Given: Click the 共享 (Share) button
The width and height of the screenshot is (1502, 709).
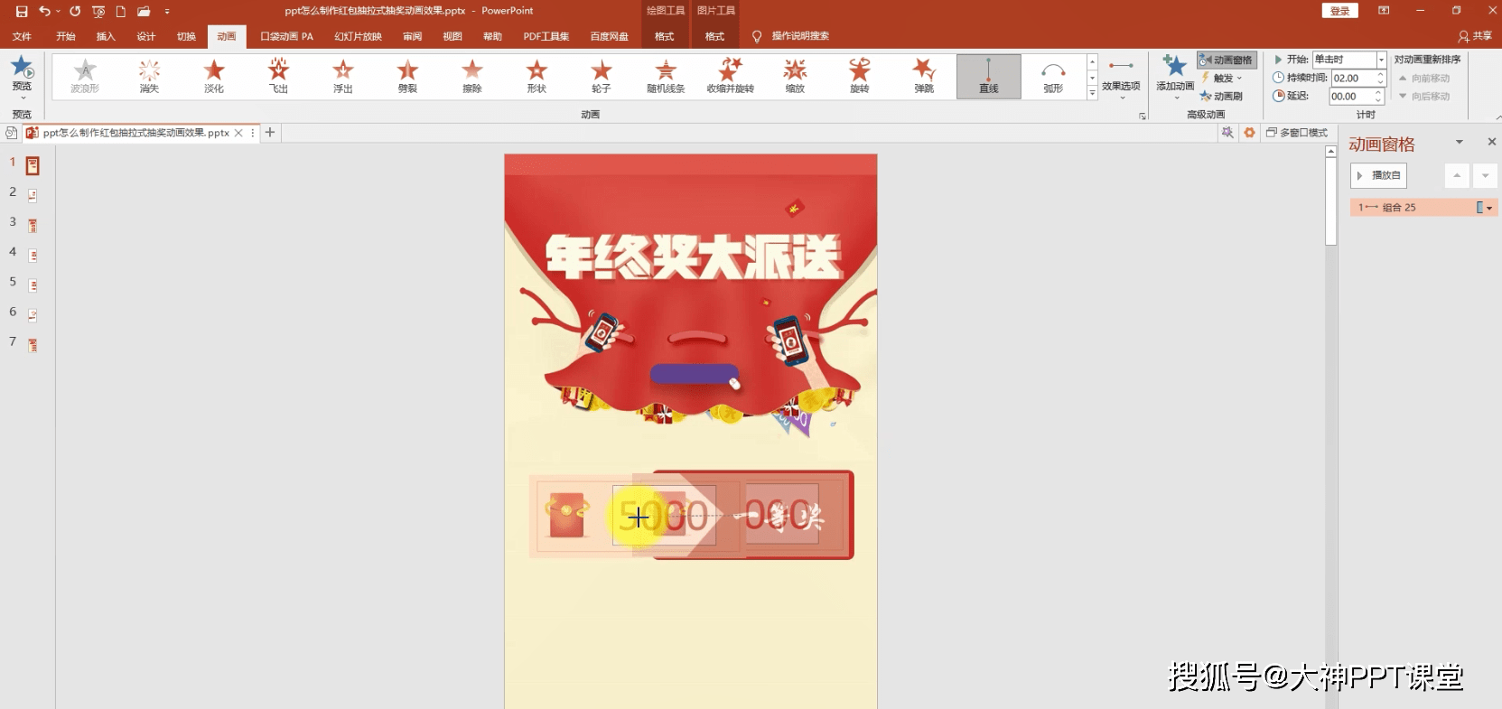Looking at the screenshot, I should [1475, 36].
